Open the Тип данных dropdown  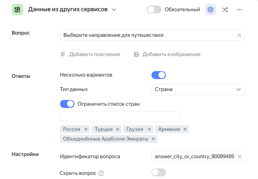click(x=198, y=89)
